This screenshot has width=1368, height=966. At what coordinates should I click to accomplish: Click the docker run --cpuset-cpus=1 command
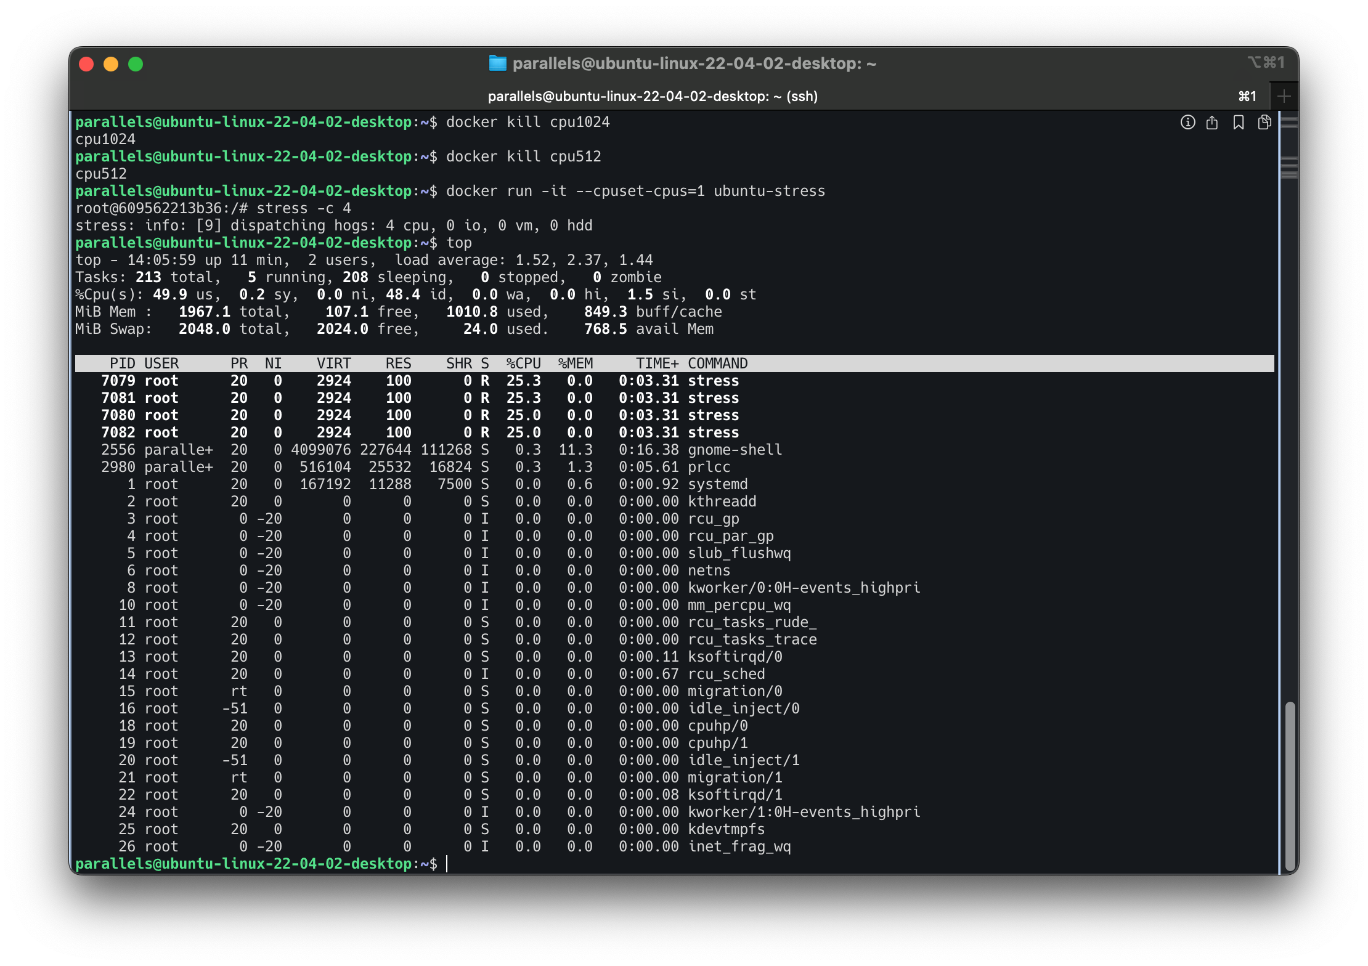636,191
